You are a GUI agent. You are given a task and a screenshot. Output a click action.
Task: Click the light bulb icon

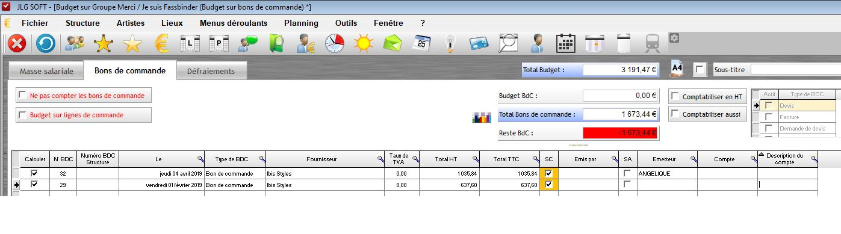tap(450, 43)
